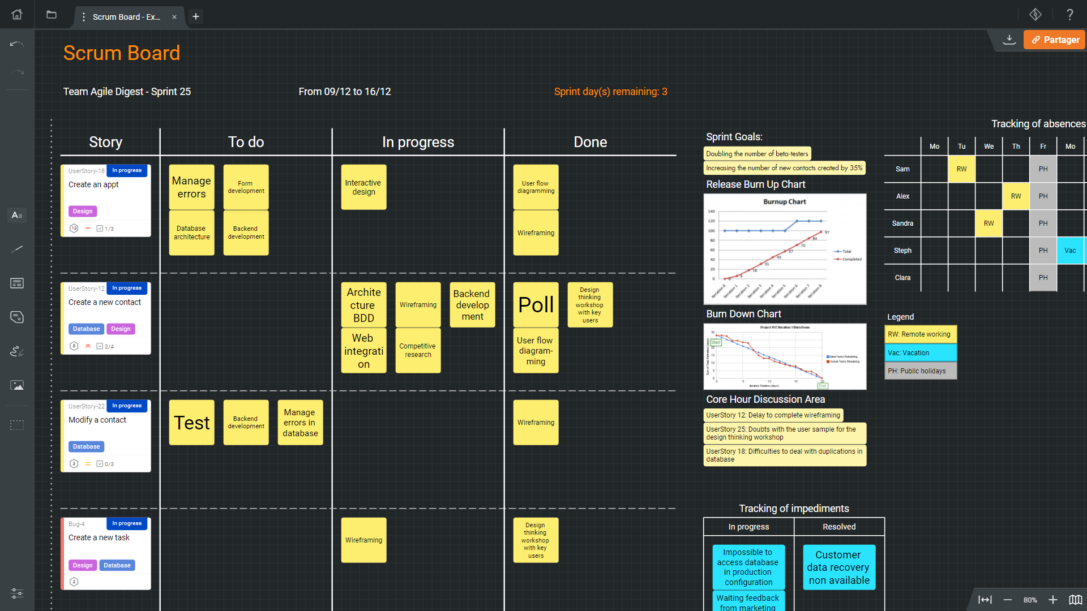Toggle checklist on Create an appt card

(100, 229)
